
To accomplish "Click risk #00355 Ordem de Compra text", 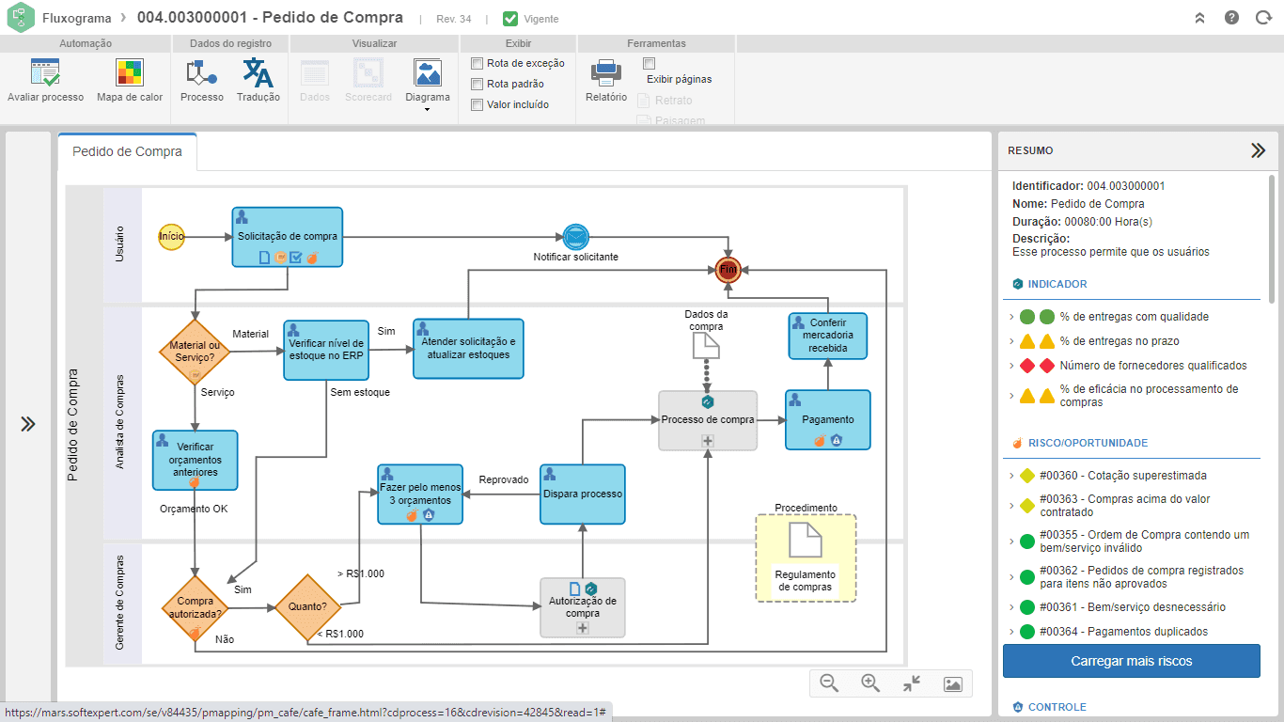I will point(1144,541).
